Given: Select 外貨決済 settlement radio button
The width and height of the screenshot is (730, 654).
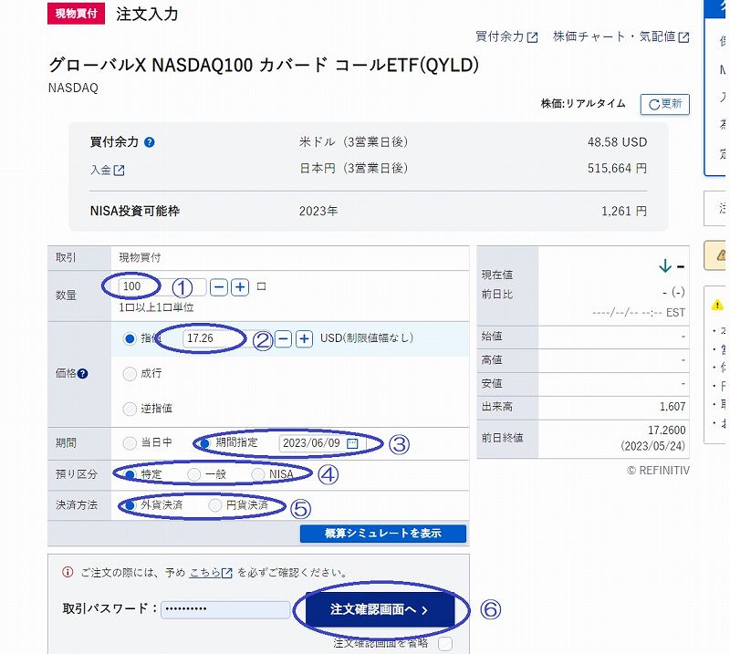Looking at the screenshot, I should point(130,505).
